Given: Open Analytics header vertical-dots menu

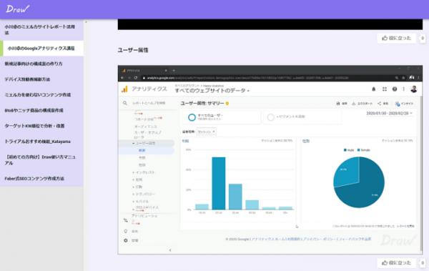Looking at the screenshot, I should 404,89.
